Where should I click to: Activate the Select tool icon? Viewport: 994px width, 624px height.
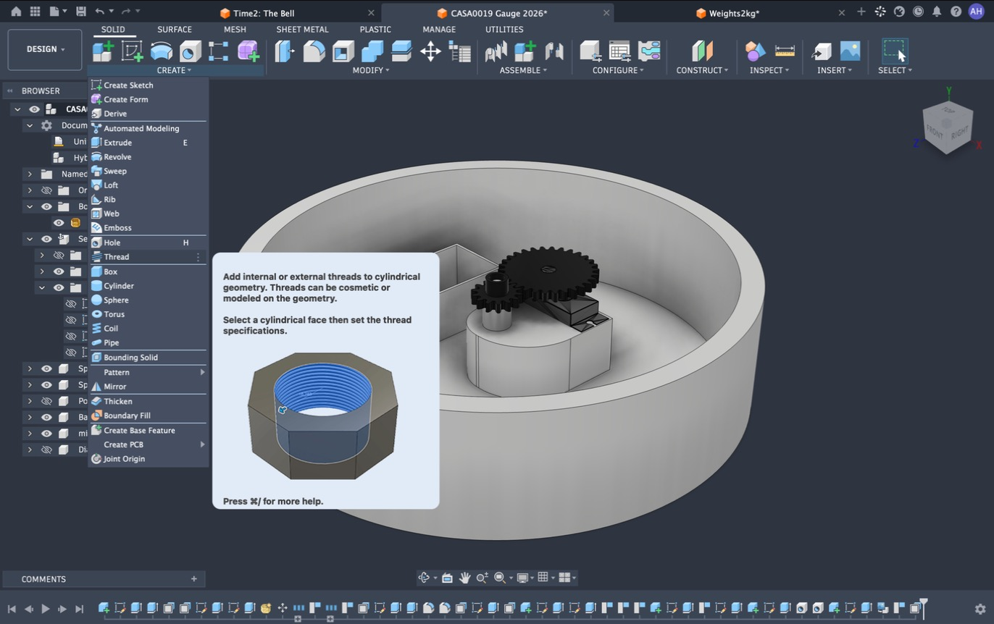coord(895,51)
